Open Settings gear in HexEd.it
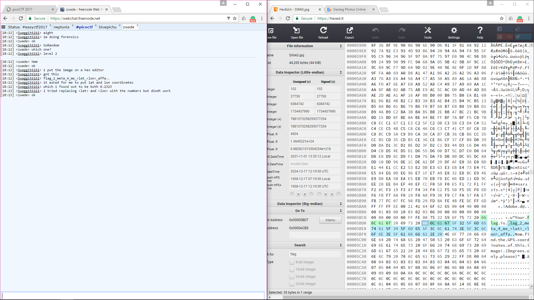The width and height of the screenshot is (534, 300). click(x=454, y=30)
